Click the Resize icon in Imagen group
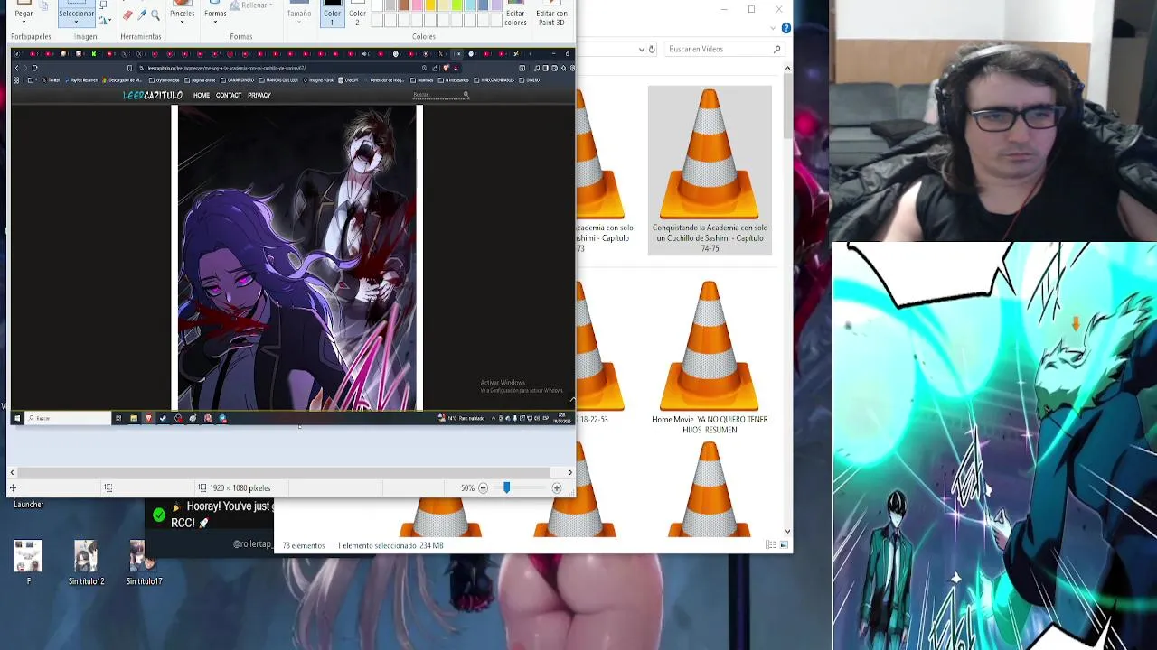Image resolution: width=1157 pixels, height=650 pixels. pyautogui.click(x=102, y=5)
